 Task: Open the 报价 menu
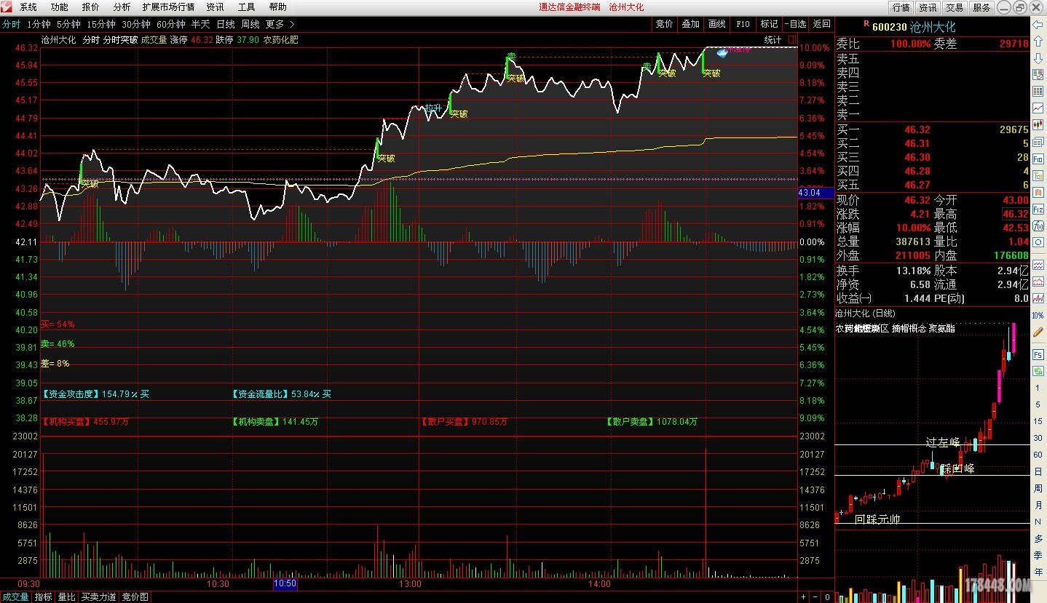[x=91, y=7]
